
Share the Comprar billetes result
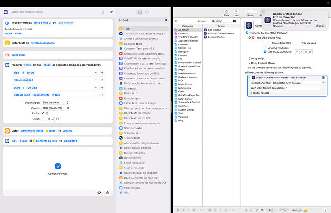point(108,192)
